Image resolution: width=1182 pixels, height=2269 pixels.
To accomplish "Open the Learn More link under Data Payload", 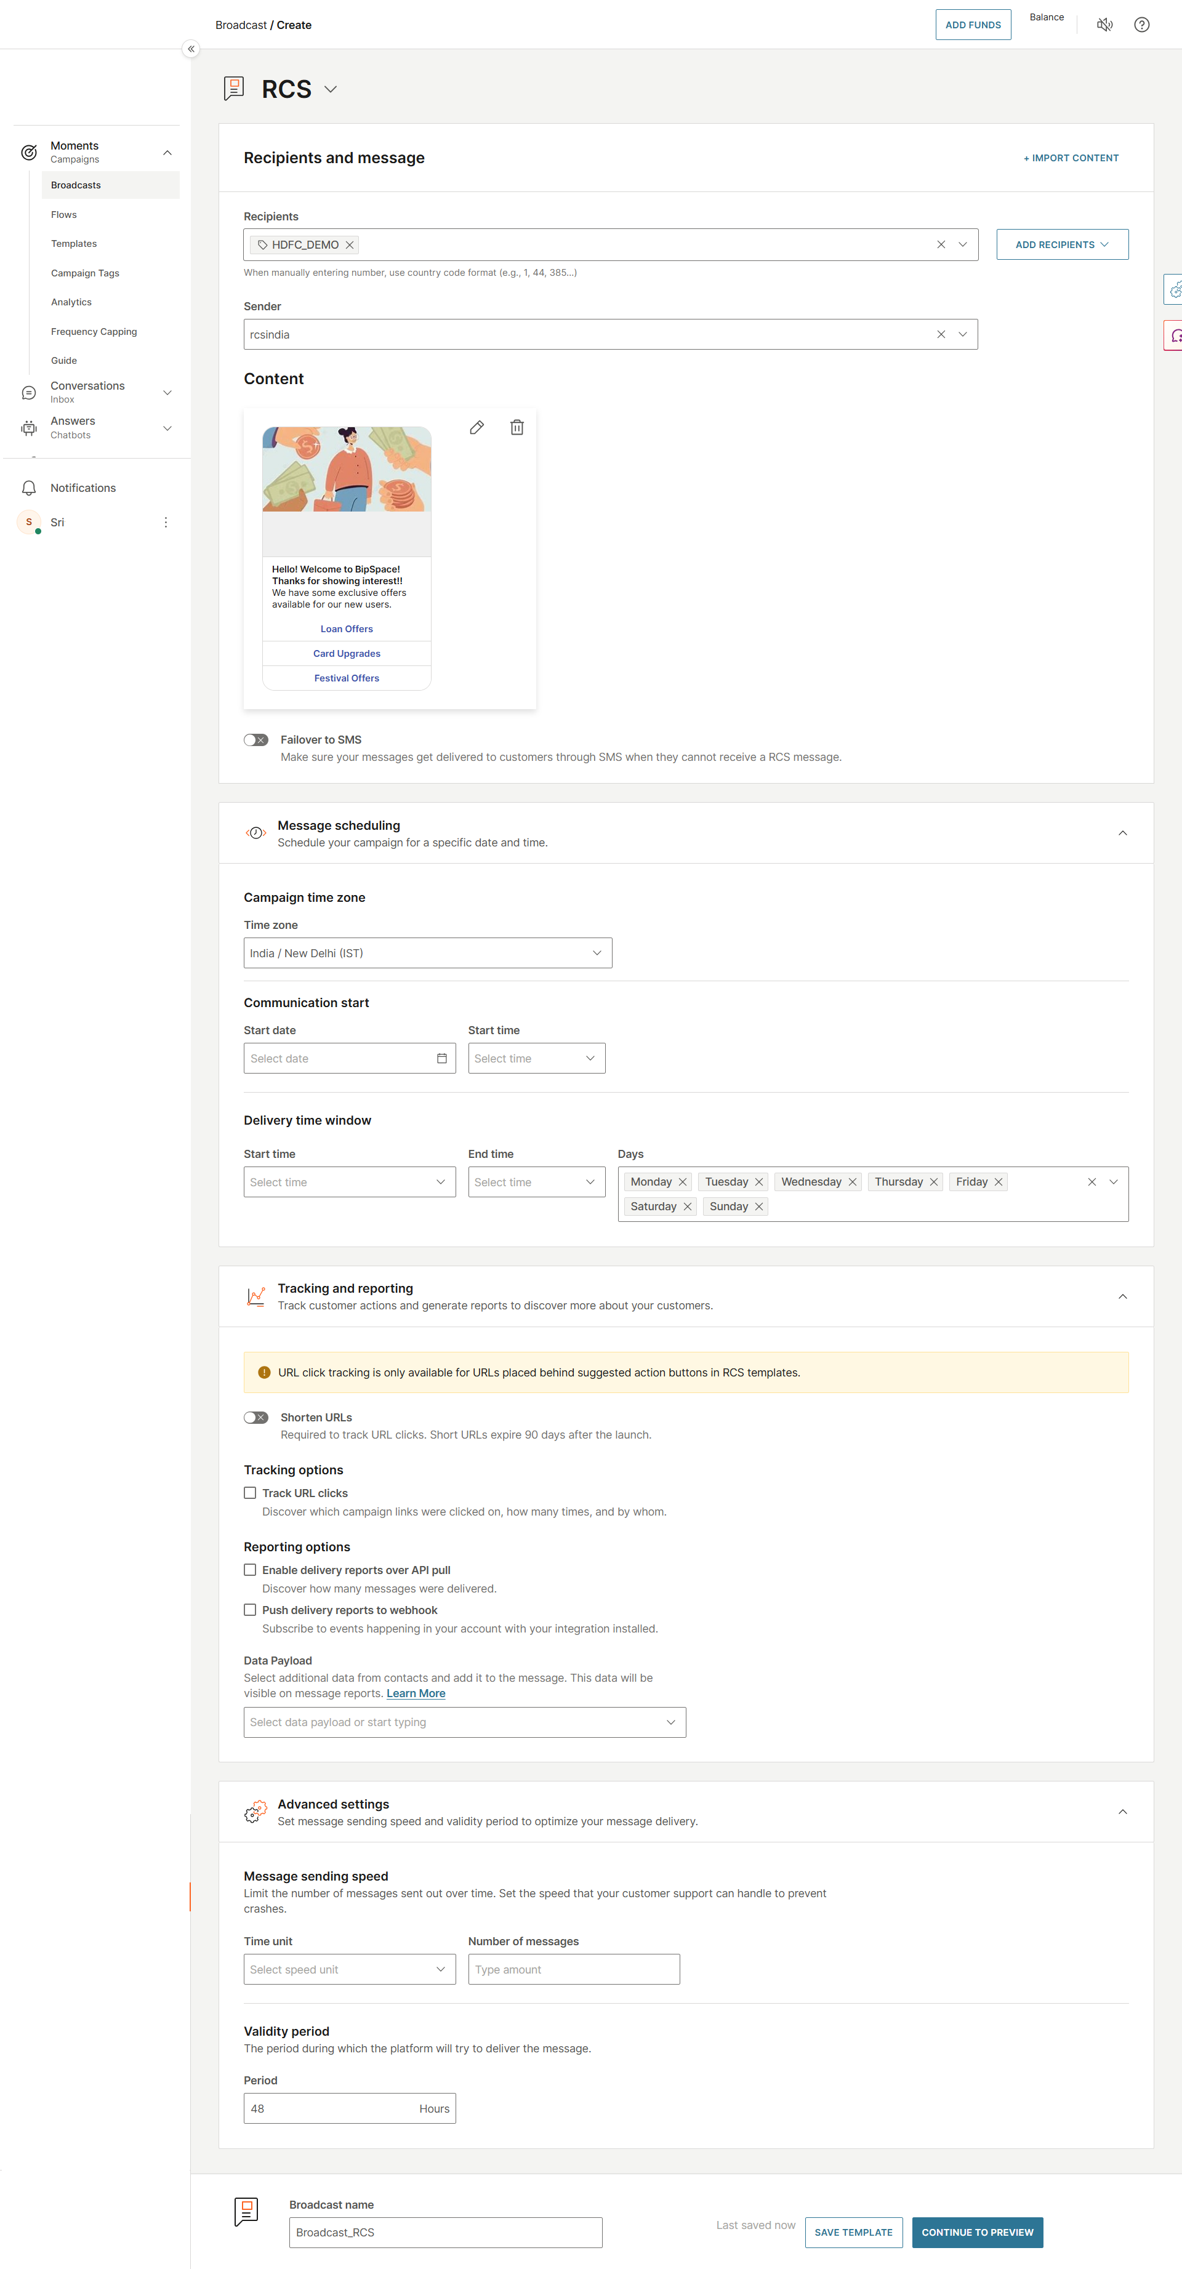I will (x=415, y=1693).
